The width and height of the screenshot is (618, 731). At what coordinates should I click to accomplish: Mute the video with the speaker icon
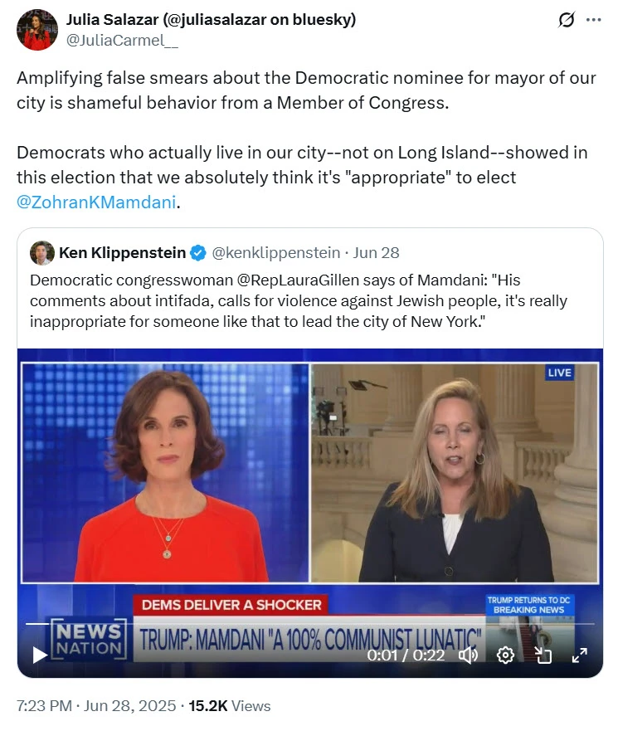[468, 655]
